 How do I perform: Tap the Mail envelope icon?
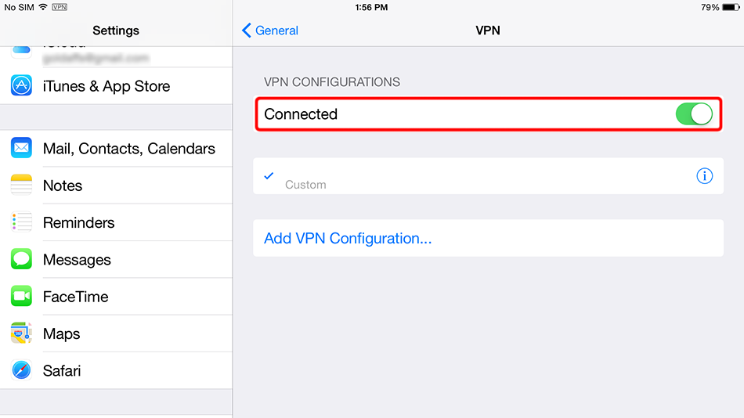(x=21, y=148)
